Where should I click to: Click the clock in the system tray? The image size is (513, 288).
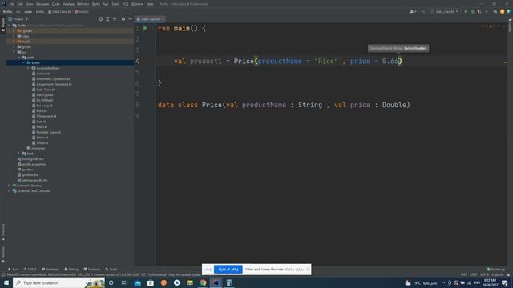tap(490, 282)
